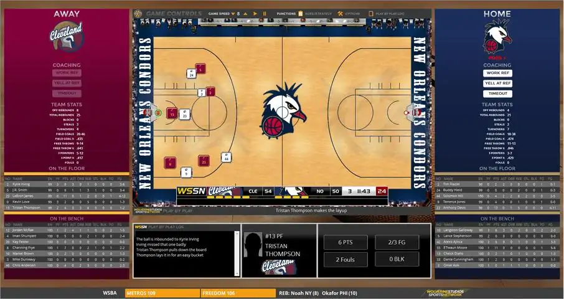Select Channing Frye on the bench
The width and height of the screenshot is (564, 299).
(67, 247)
